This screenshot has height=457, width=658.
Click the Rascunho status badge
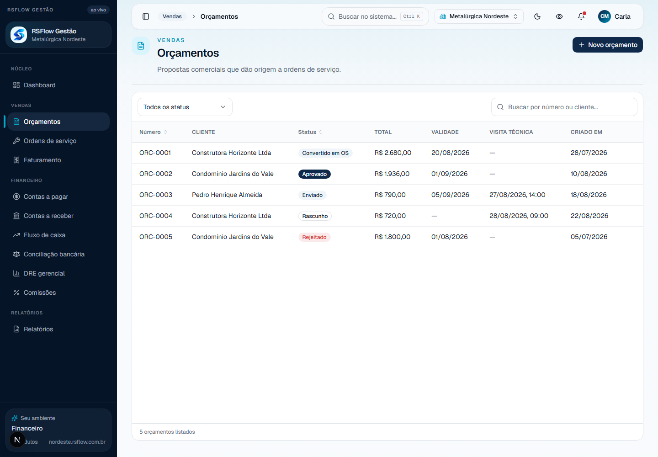315,216
